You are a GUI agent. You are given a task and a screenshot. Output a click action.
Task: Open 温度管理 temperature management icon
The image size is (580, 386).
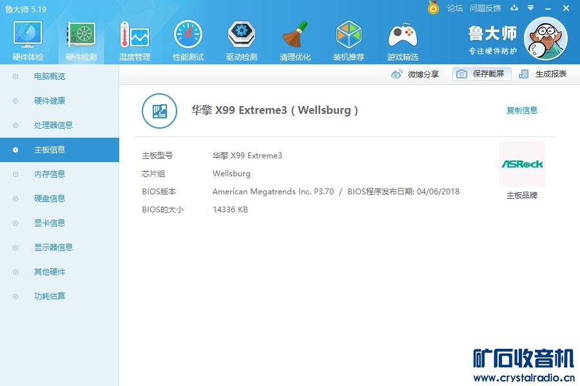[135, 34]
